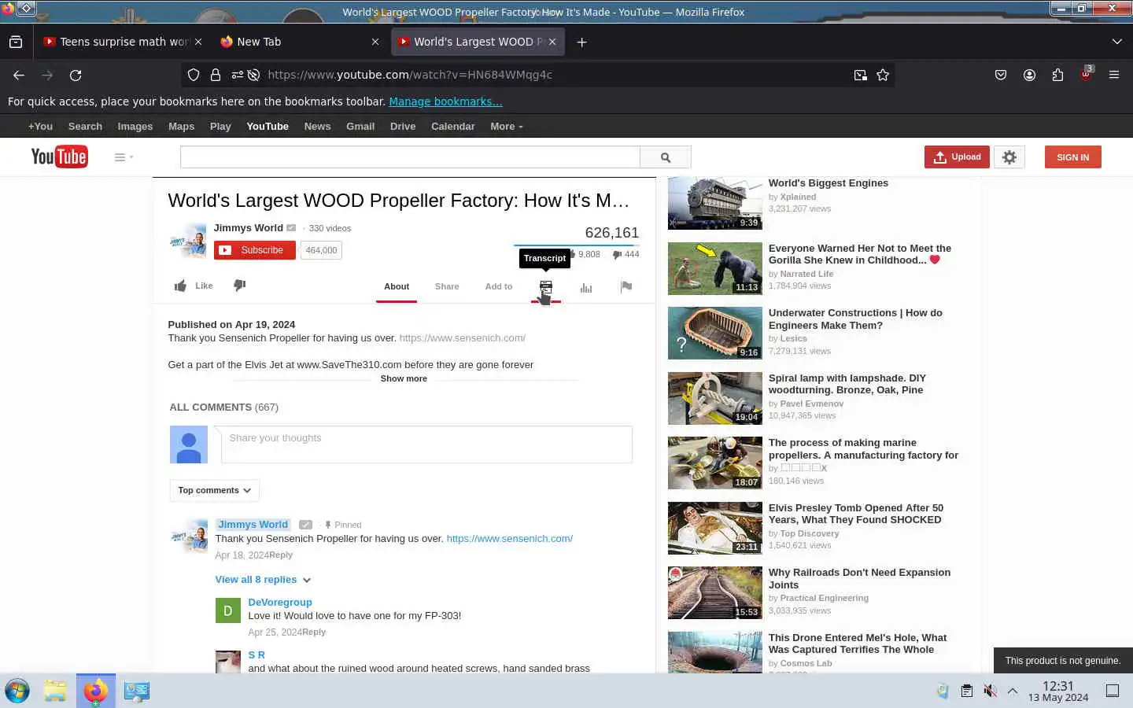The width and height of the screenshot is (1133, 708).
Task: Open YouTube settings gear button
Action: (x=1009, y=157)
